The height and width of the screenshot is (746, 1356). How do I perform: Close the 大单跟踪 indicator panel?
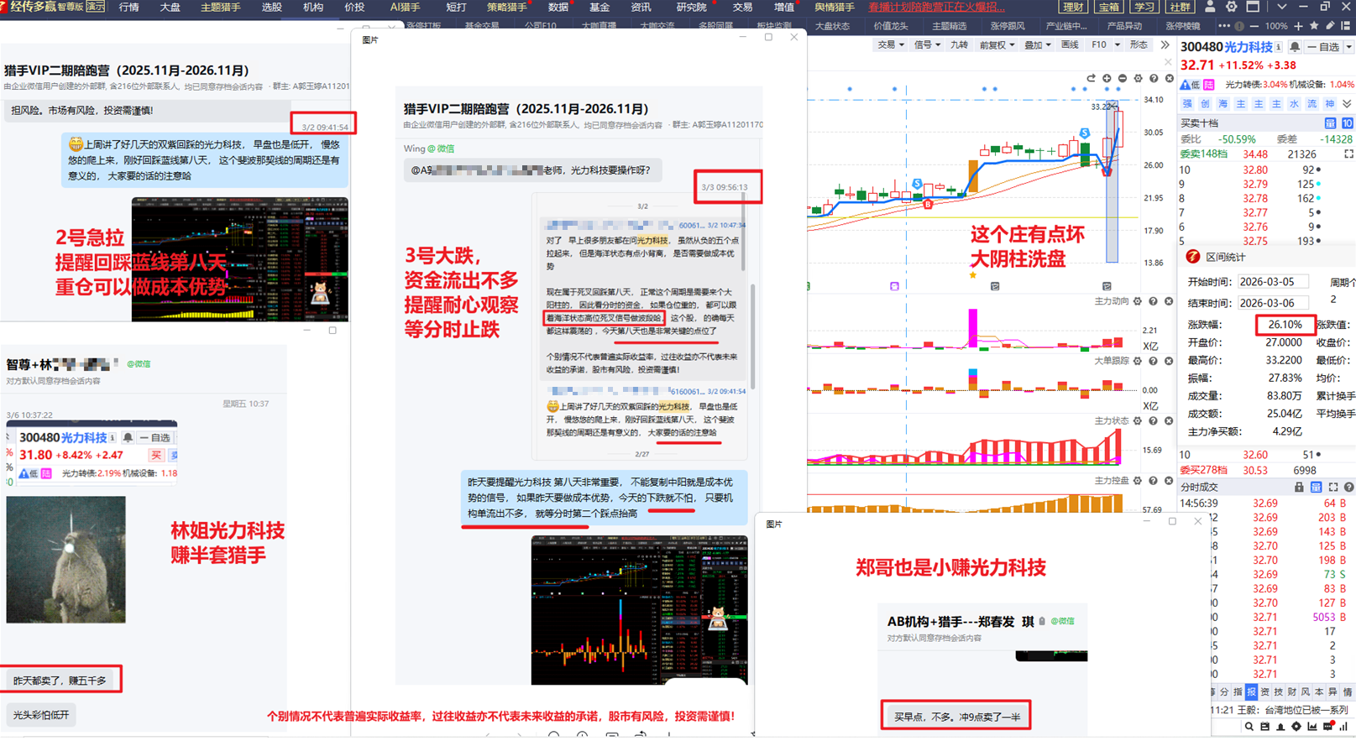point(1169,361)
